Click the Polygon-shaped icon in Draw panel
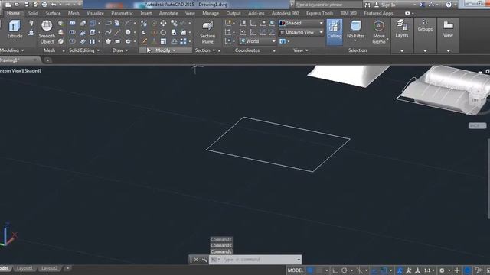This screenshot has height=275, width=490. pos(108,41)
